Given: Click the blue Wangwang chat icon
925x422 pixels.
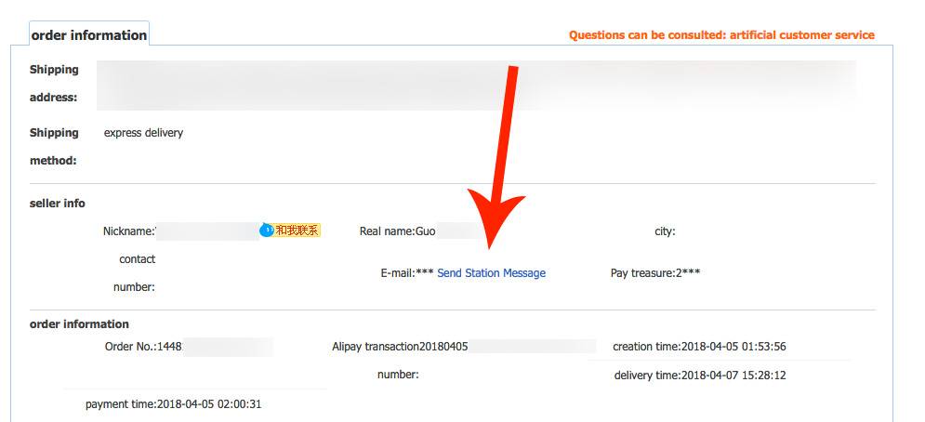Looking at the screenshot, I should [267, 231].
